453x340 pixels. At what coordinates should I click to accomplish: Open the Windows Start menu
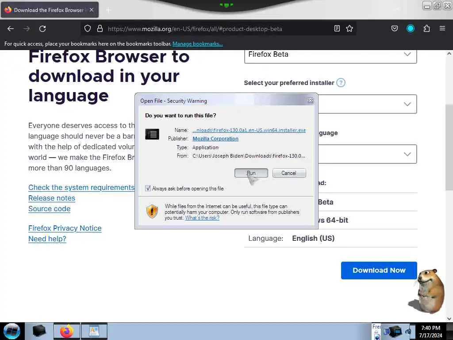click(x=12, y=331)
